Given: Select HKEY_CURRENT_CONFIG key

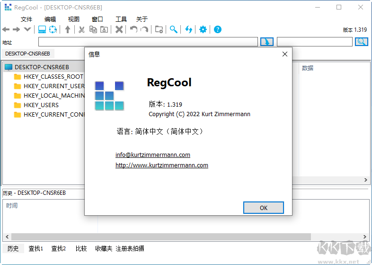Looking at the screenshot, I should pyautogui.click(x=54, y=115).
